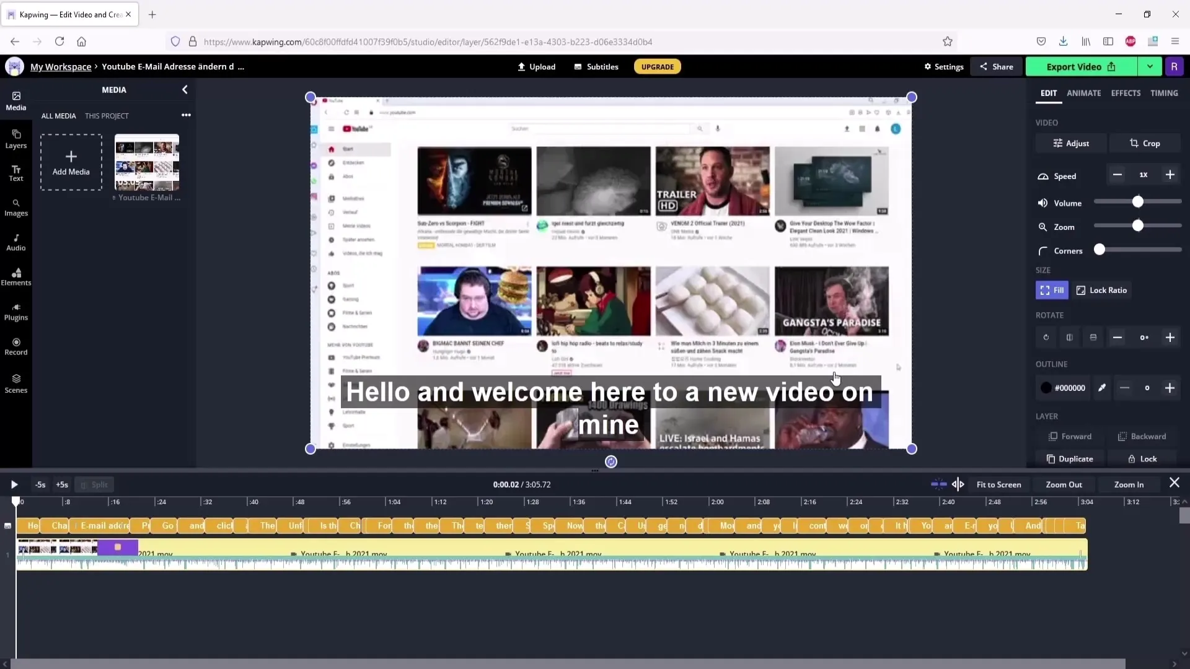This screenshot has height=669, width=1190.
Task: Open the TIMING tab
Action: click(1164, 93)
